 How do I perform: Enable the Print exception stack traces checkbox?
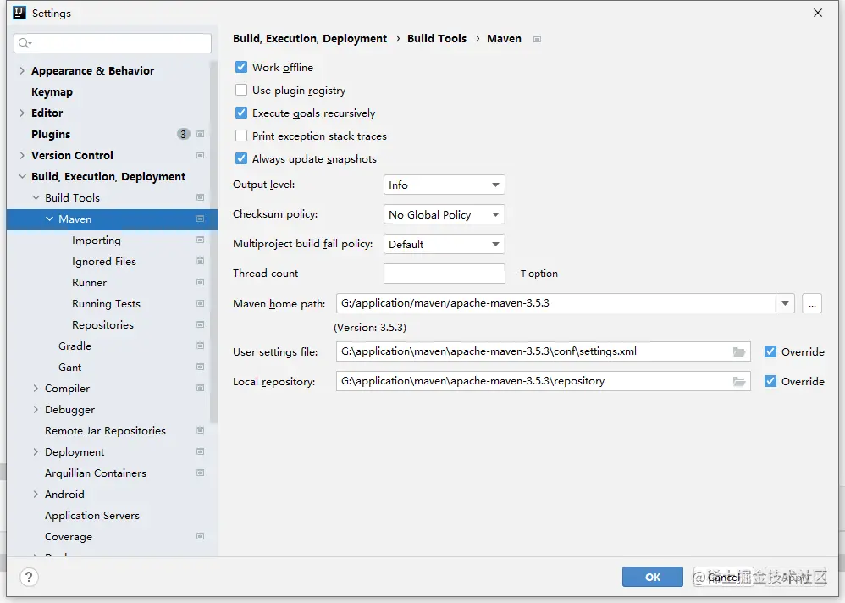tap(241, 136)
